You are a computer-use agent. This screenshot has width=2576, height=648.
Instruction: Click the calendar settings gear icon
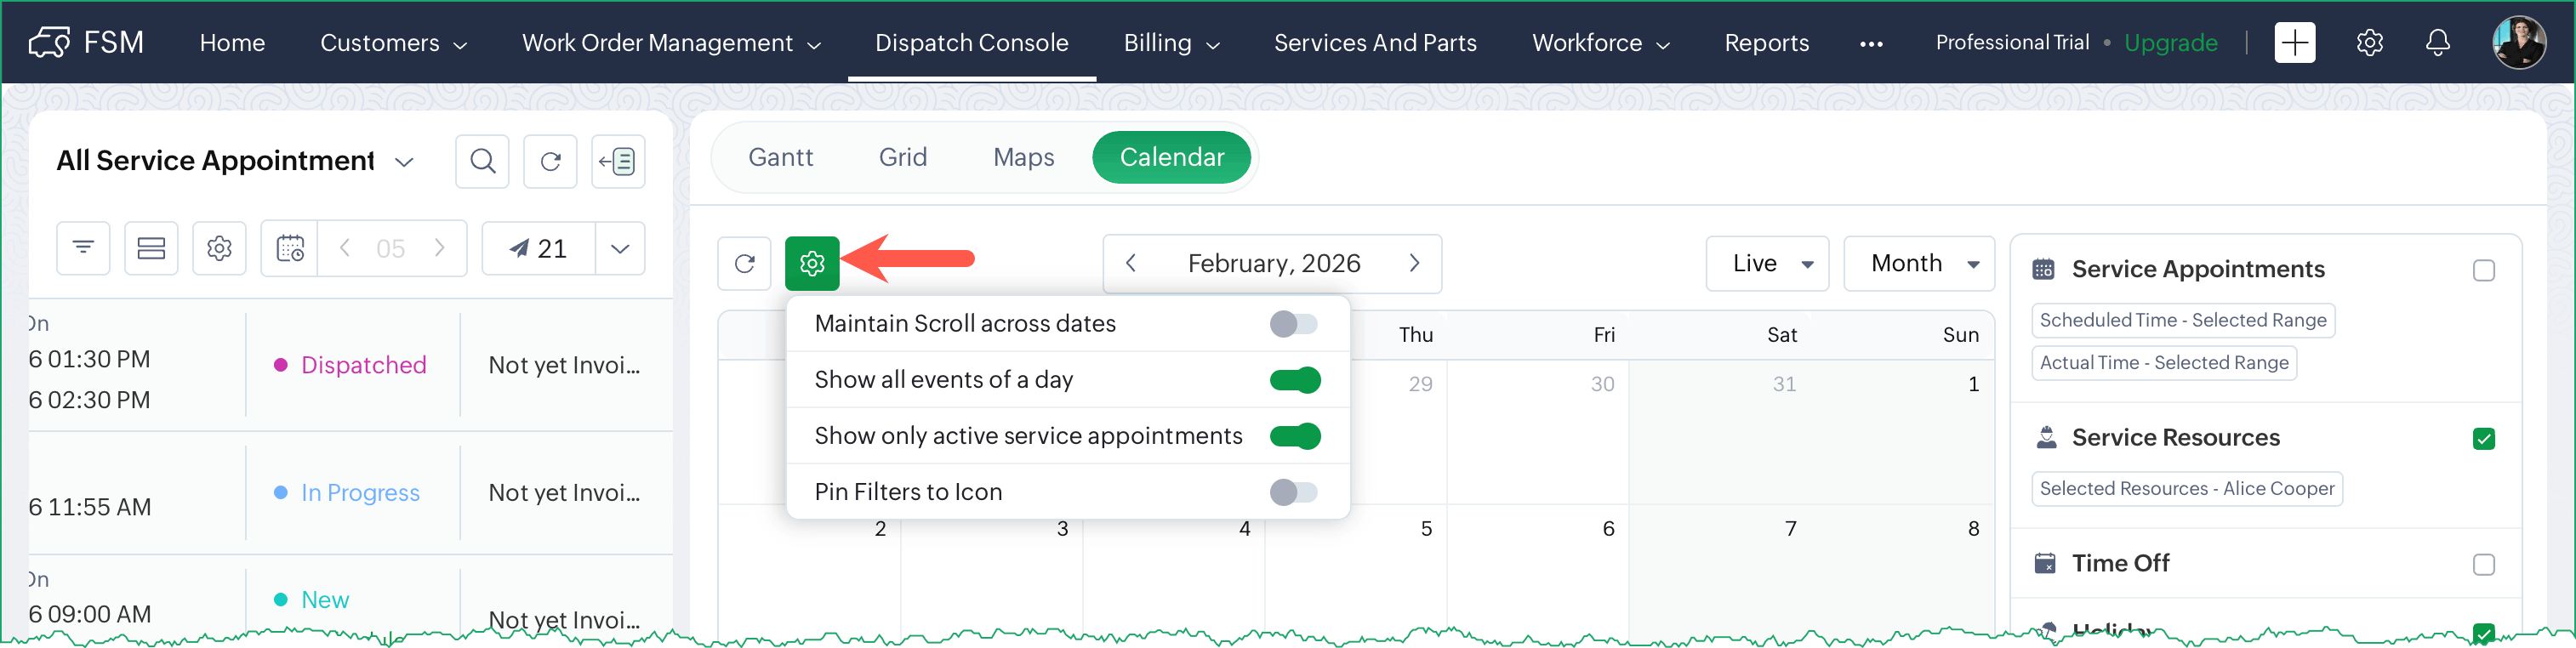click(x=811, y=263)
